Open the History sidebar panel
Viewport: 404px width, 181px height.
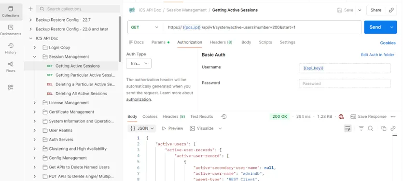pos(11,48)
